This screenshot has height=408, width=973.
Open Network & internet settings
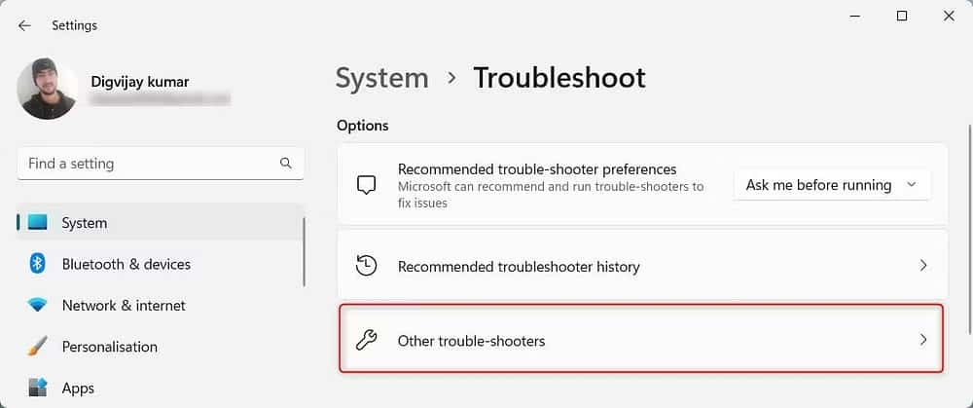[124, 306]
